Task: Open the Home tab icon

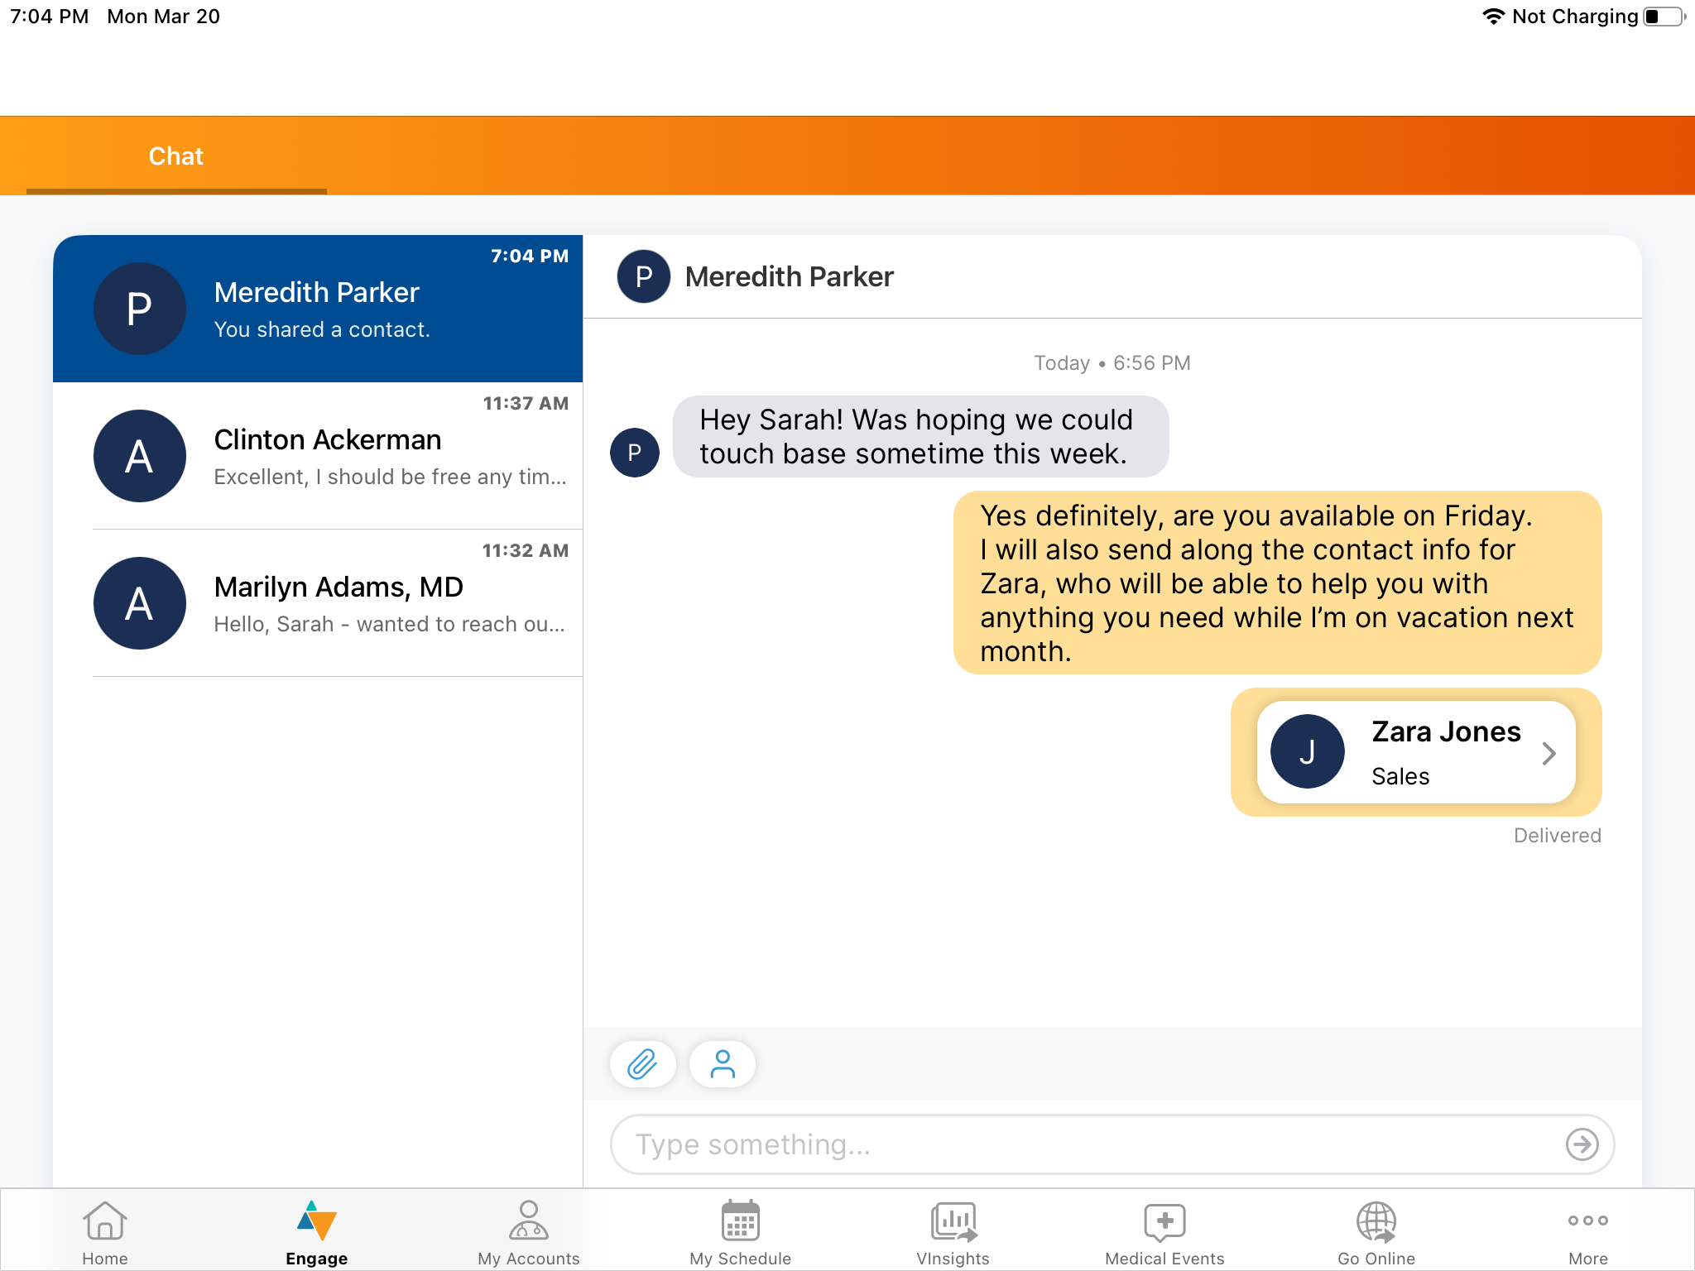Action: 105,1233
